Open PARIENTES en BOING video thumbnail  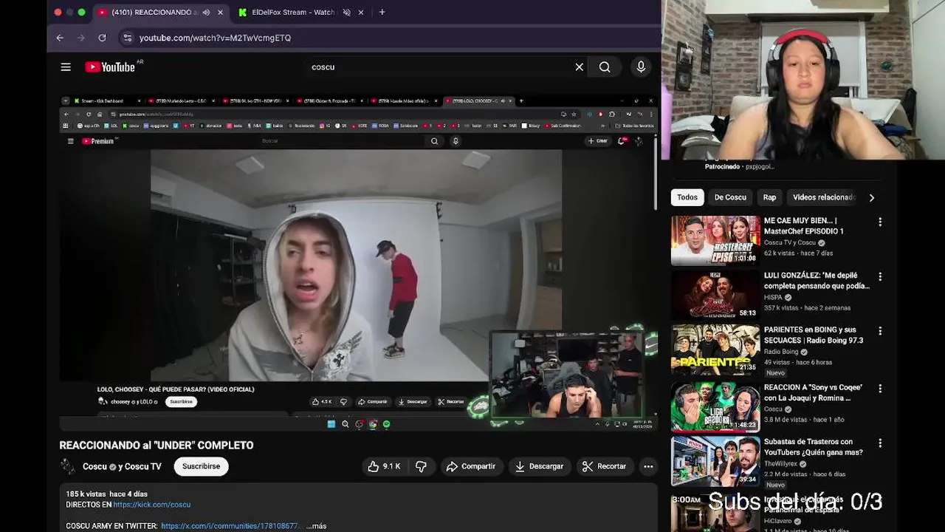click(715, 350)
